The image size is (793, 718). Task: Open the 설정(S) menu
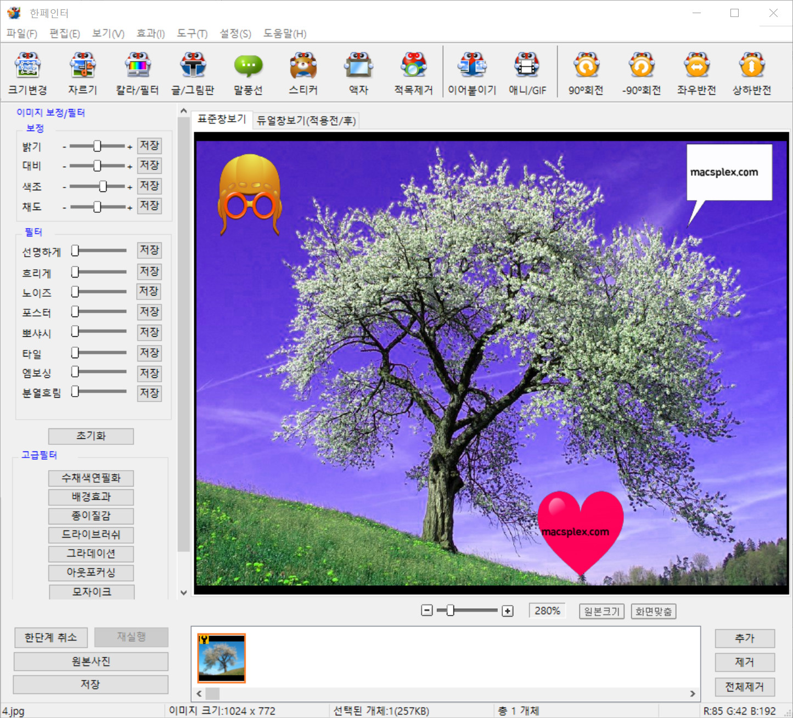point(235,33)
